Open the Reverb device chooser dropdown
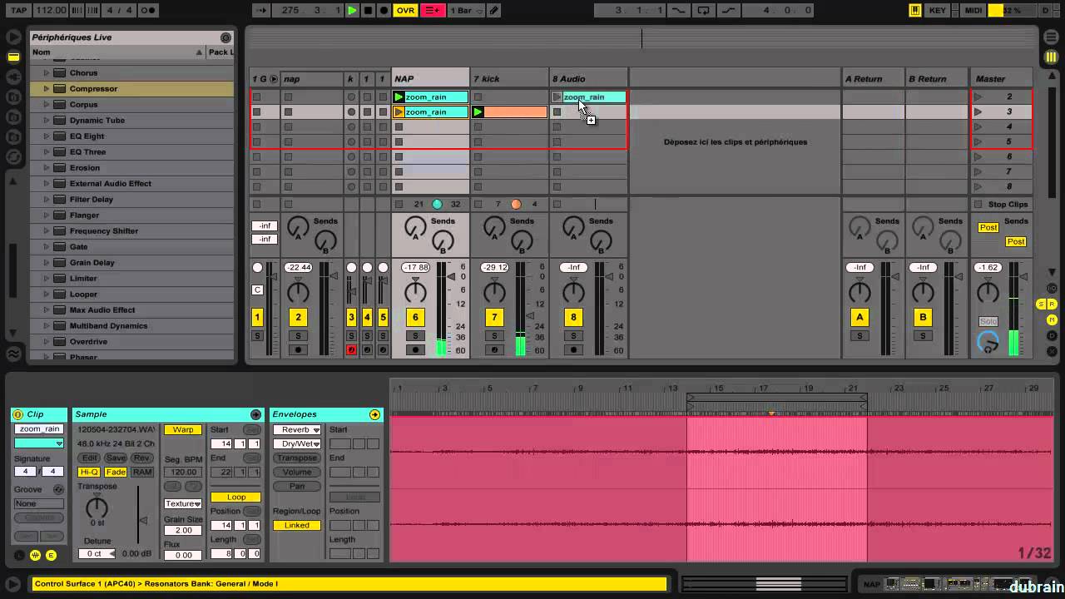Viewport: 1065px width, 599px height. click(x=297, y=430)
